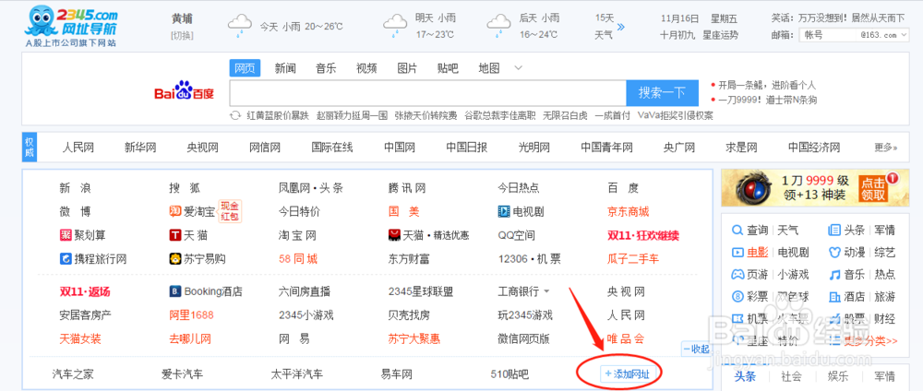The image size is (923, 391).
Task: Click the +添加网址 button
Action: click(628, 374)
